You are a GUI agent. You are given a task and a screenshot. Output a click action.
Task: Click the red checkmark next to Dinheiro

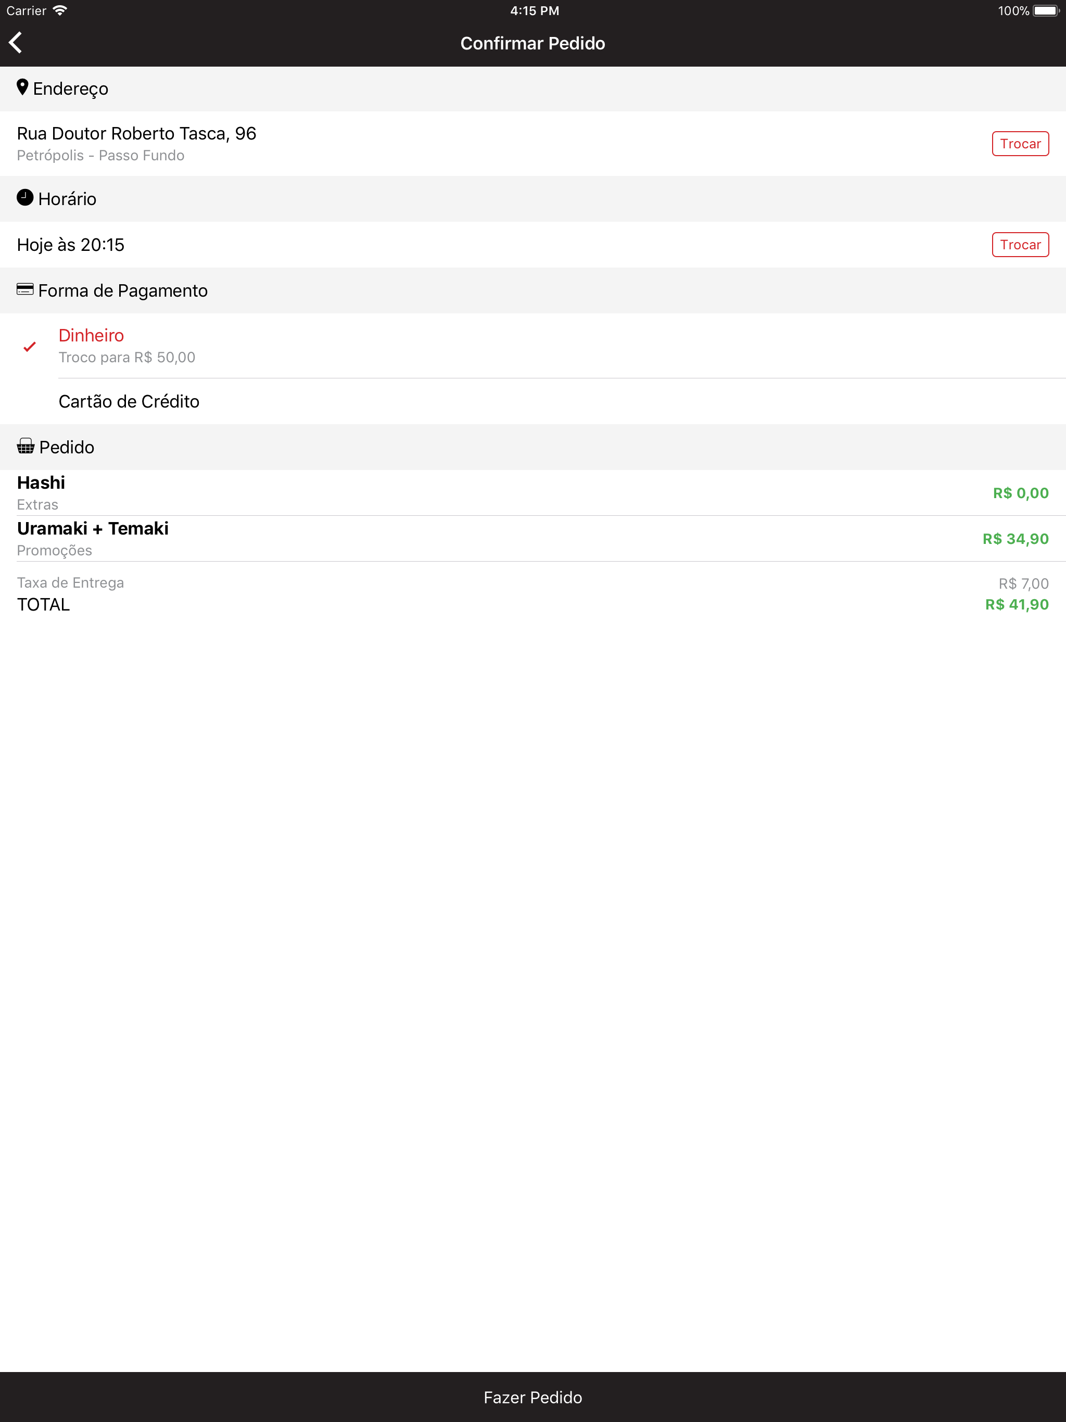click(x=30, y=347)
